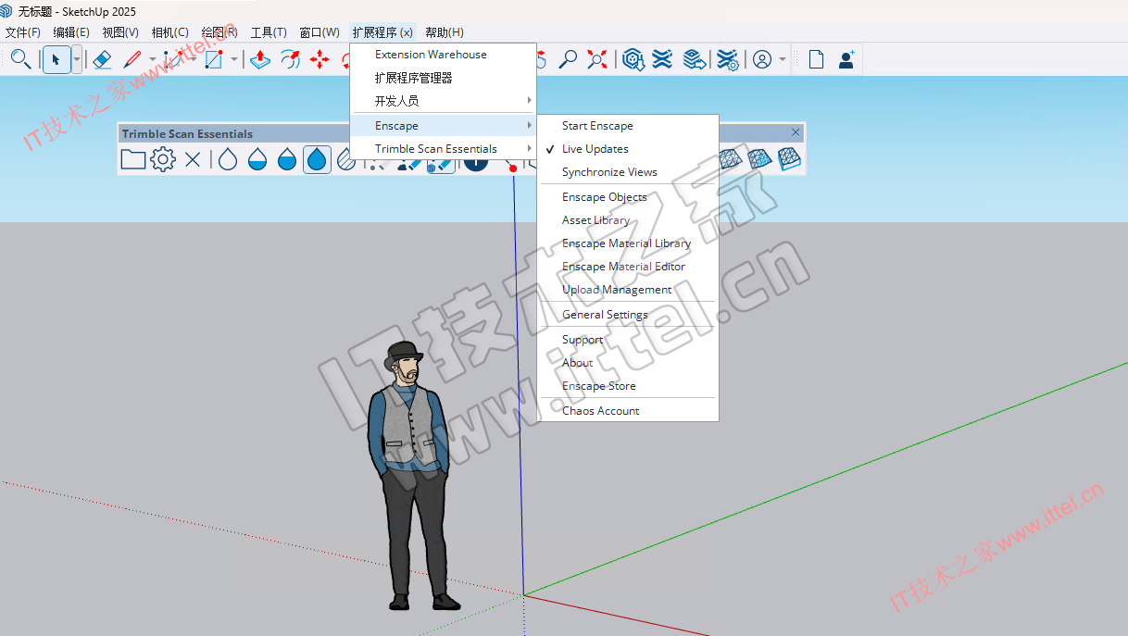Open Enscape Objects

(629, 197)
